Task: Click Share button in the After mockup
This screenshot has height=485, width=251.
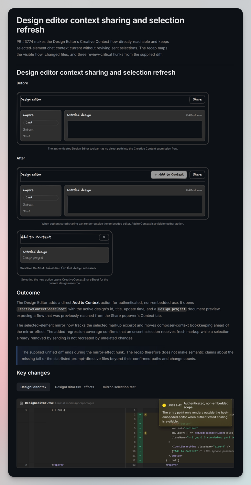Action: tap(197, 175)
